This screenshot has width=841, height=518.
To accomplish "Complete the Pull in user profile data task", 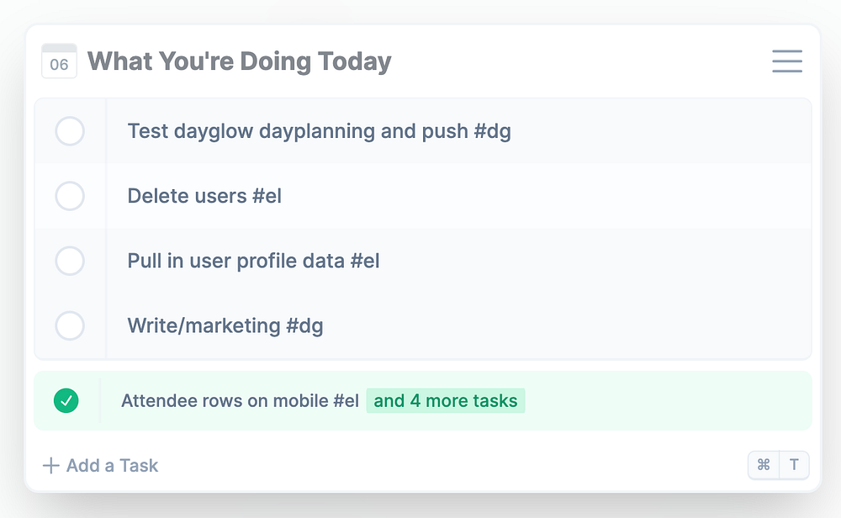I will click(70, 261).
